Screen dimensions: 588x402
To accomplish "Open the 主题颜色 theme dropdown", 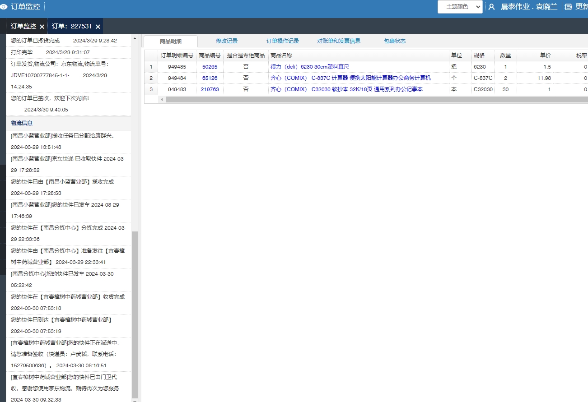I will pos(460,7).
